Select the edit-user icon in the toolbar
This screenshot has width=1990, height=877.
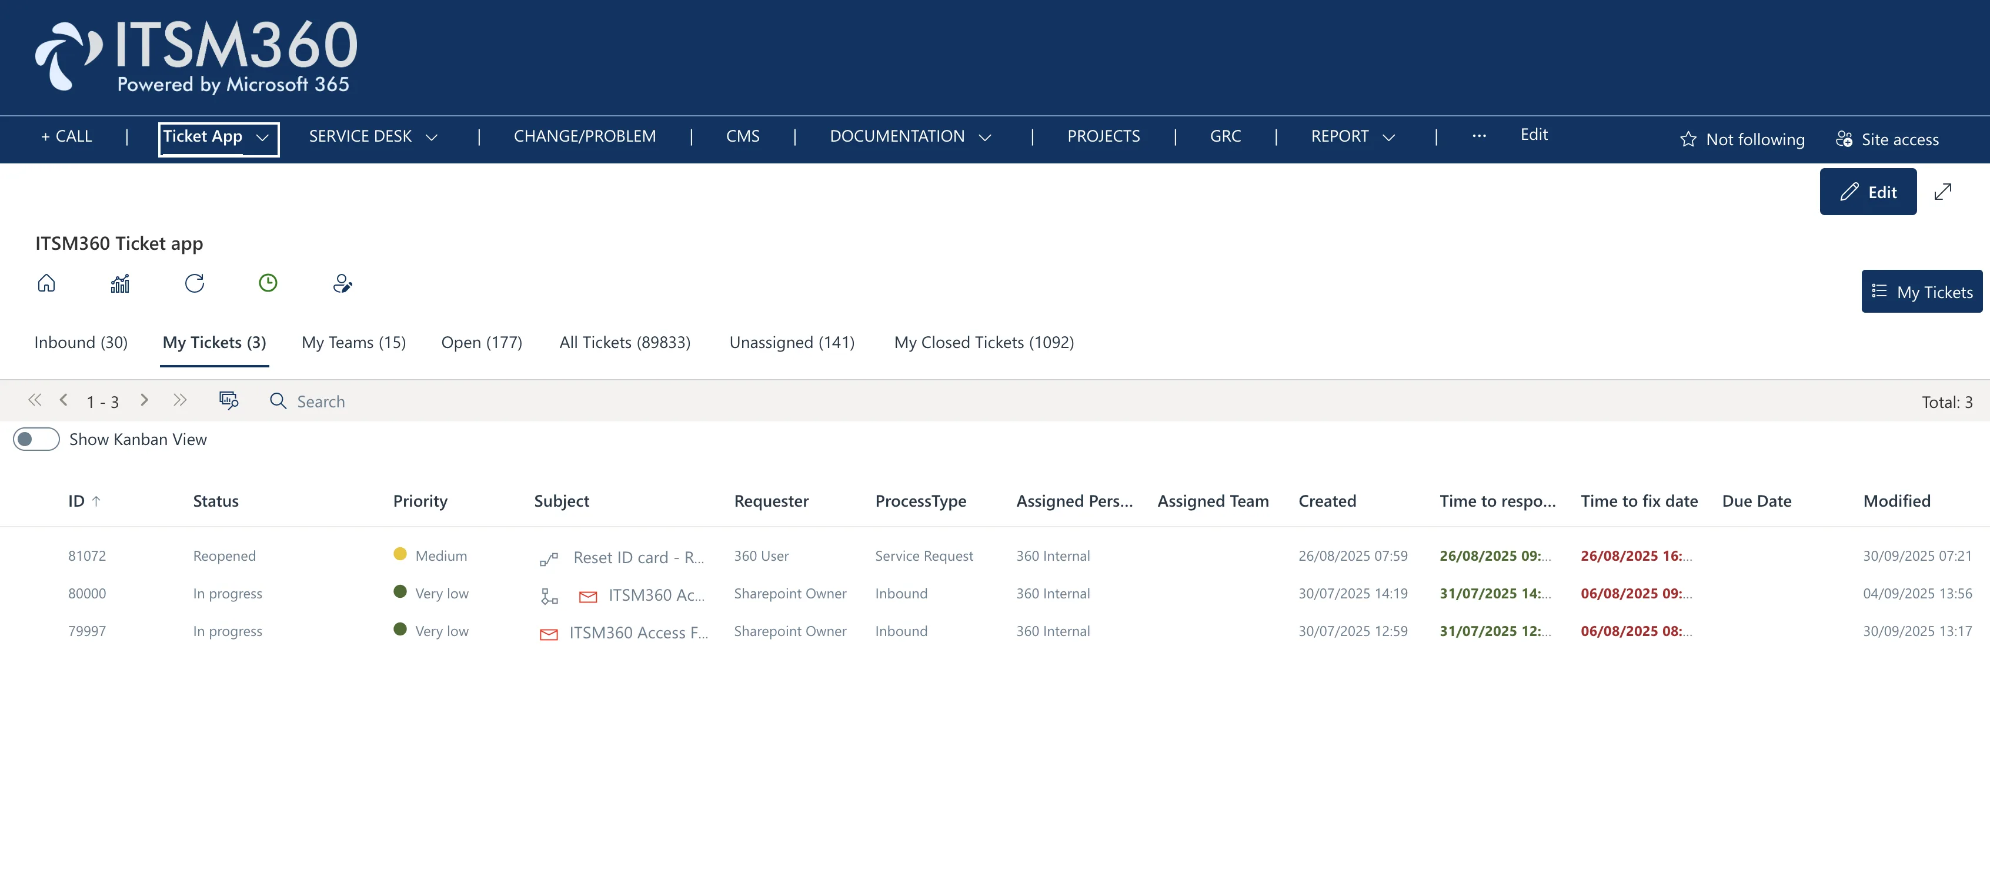(x=342, y=283)
